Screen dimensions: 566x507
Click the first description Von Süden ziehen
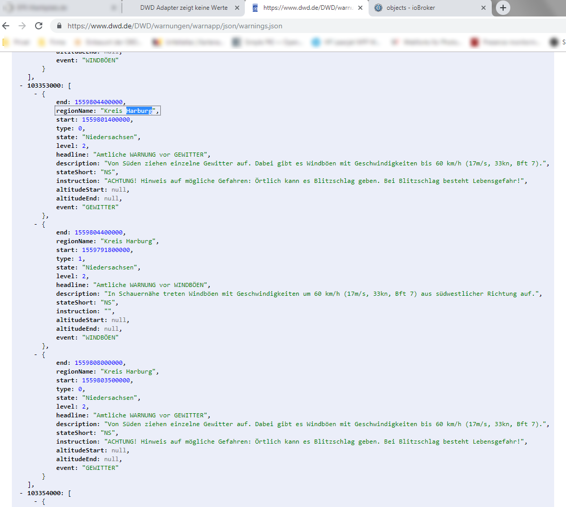[325, 163]
